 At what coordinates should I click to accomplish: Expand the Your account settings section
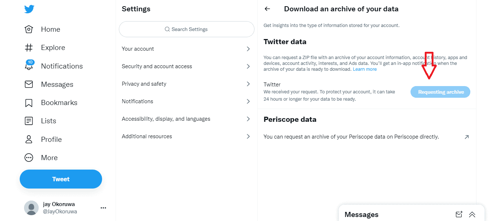pyautogui.click(x=186, y=49)
